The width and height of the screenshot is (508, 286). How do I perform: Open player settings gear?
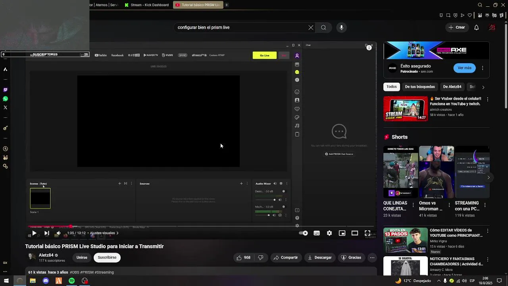pos(329,233)
